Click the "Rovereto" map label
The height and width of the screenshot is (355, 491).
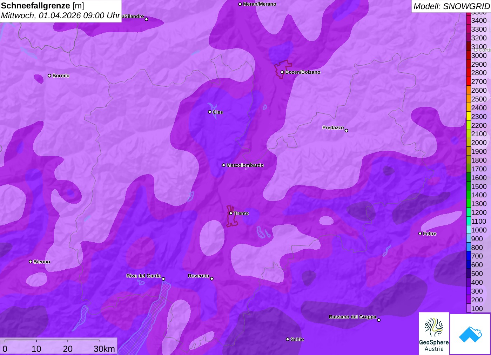point(199,276)
